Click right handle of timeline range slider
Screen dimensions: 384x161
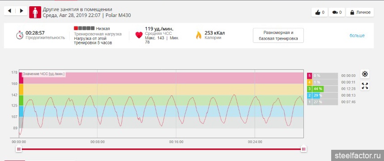pyautogui.click(x=304, y=149)
